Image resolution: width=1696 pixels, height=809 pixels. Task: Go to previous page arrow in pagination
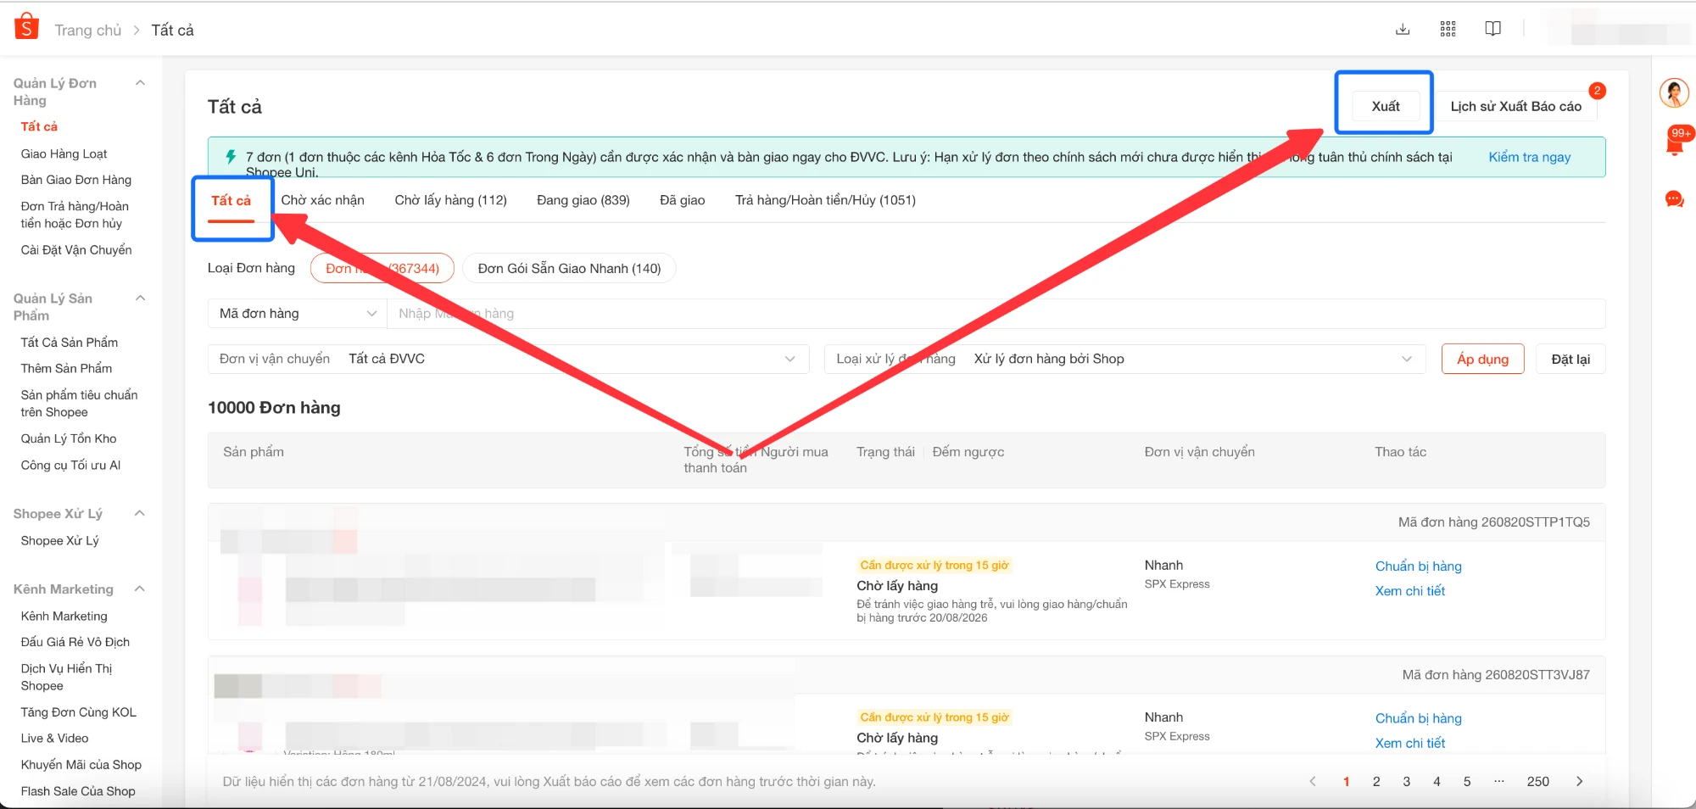pos(1313,782)
